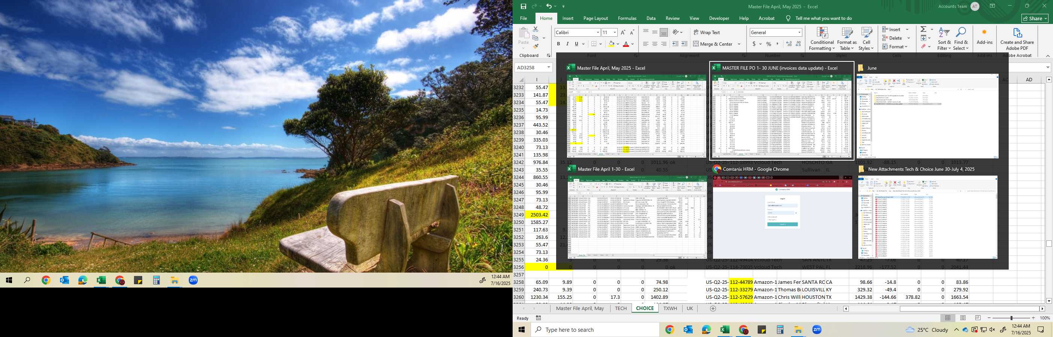This screenshot has width=1053, height=337.
Task: Toggle Bold formatting
Action: [558, 44]
